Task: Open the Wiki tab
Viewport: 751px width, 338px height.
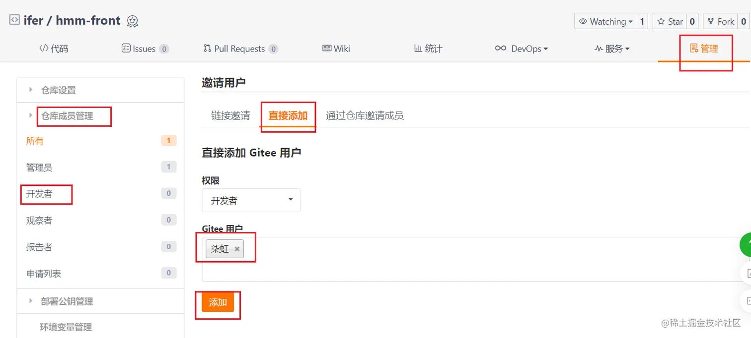Action: click(x=336, y=49)
